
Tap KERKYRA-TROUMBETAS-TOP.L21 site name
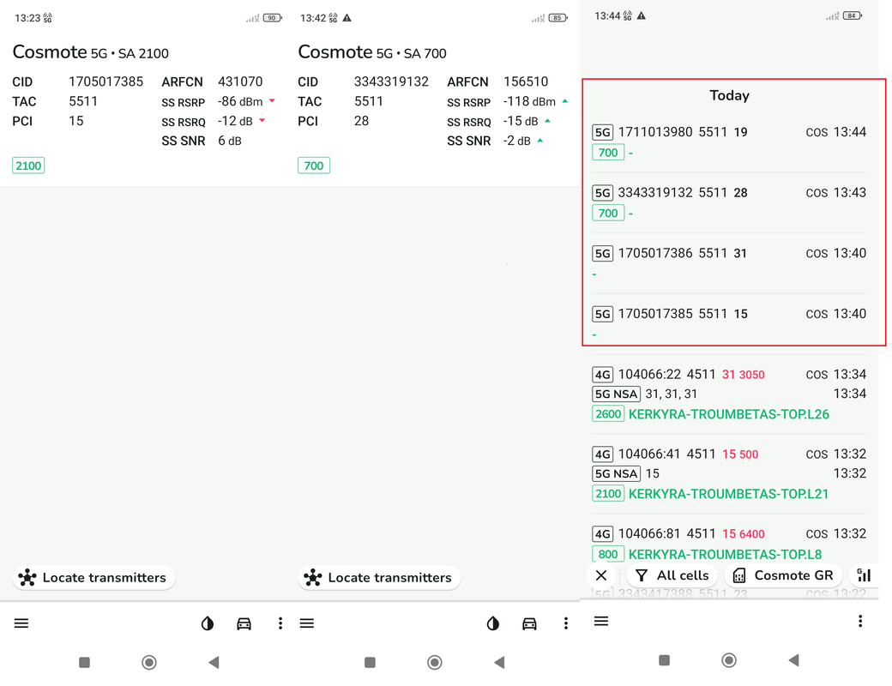728,494
